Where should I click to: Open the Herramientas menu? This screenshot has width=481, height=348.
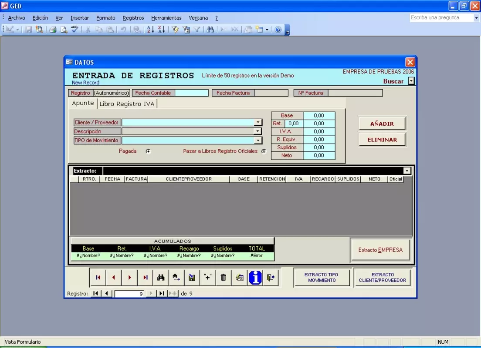166,18
